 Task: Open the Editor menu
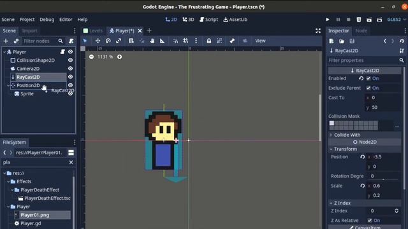[66, 20]
